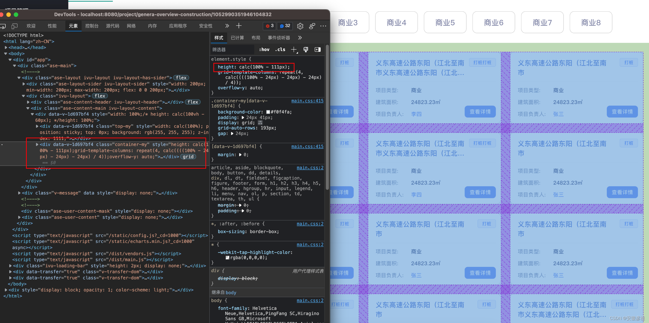Toggle the :hov element state panel

264,49
